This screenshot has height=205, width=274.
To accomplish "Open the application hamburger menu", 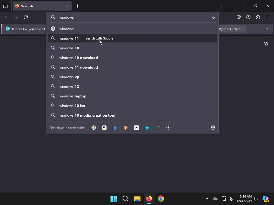I will pos(268,17).
